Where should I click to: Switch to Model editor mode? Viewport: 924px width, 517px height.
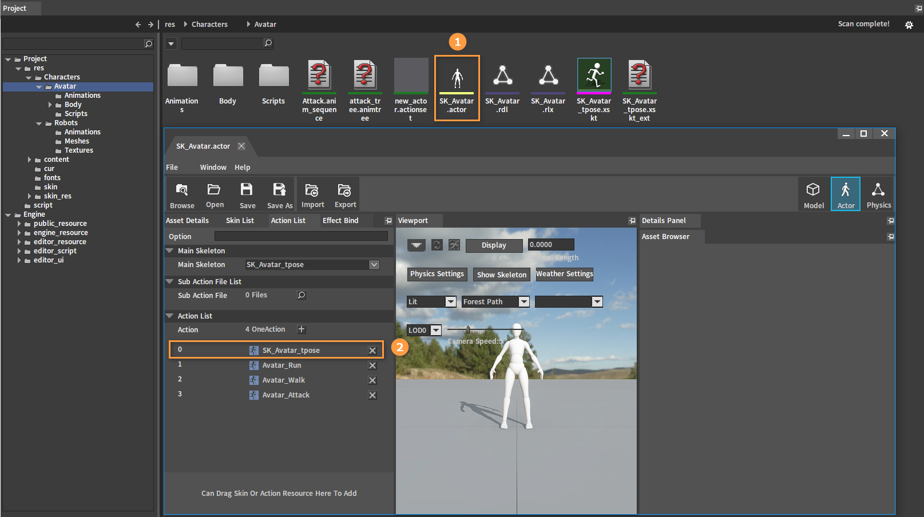(814, 194)
